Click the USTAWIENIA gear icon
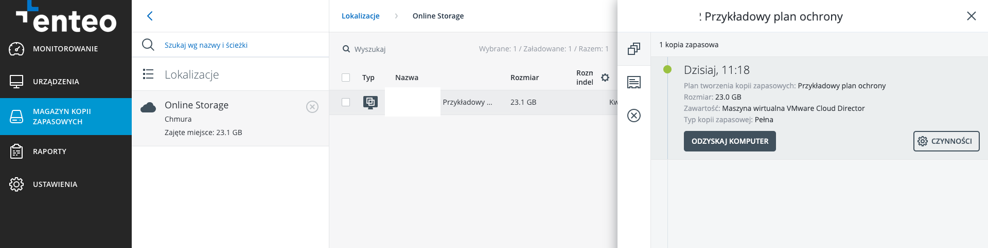The image size is (988, 248). click(16, 184)
